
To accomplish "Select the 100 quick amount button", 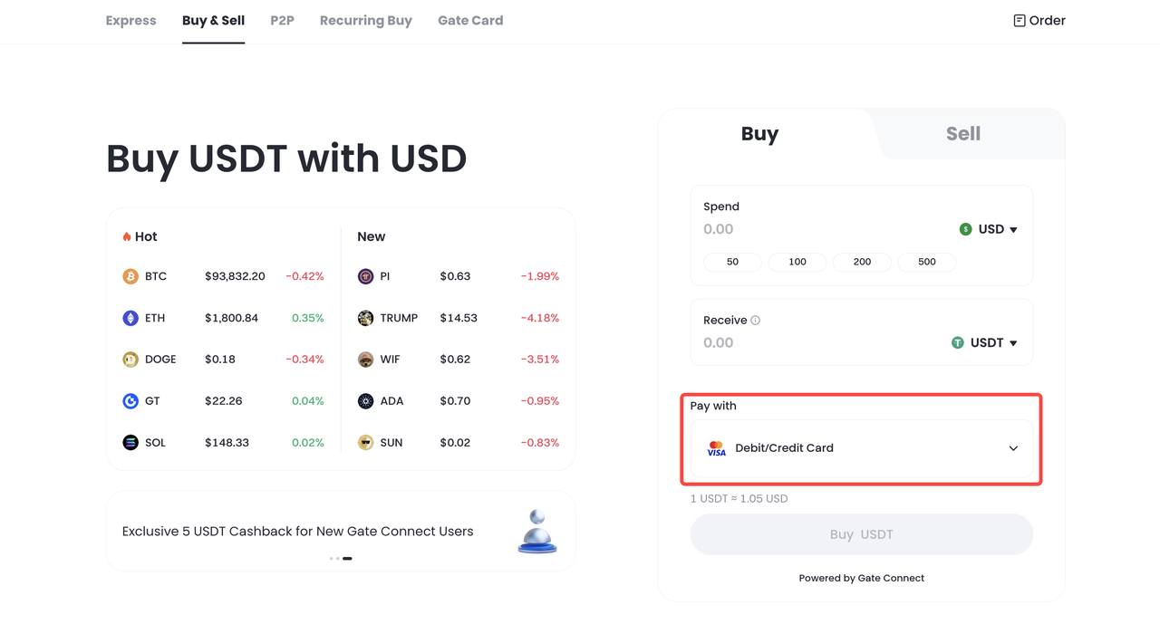I will click(797, 262).
